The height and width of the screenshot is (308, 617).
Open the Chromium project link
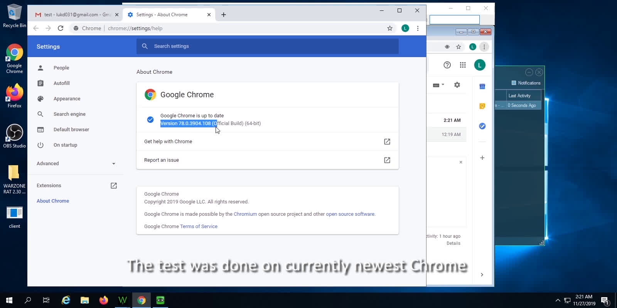[x=245, y=214]
